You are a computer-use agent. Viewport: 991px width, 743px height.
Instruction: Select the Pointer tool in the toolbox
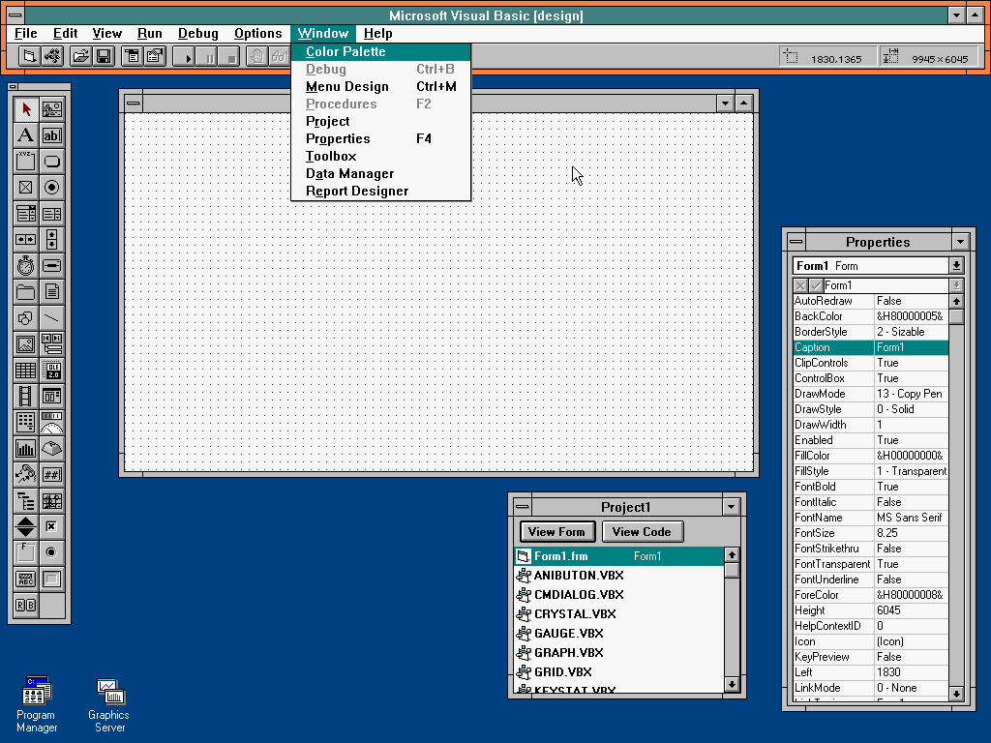tap(26, 109)
